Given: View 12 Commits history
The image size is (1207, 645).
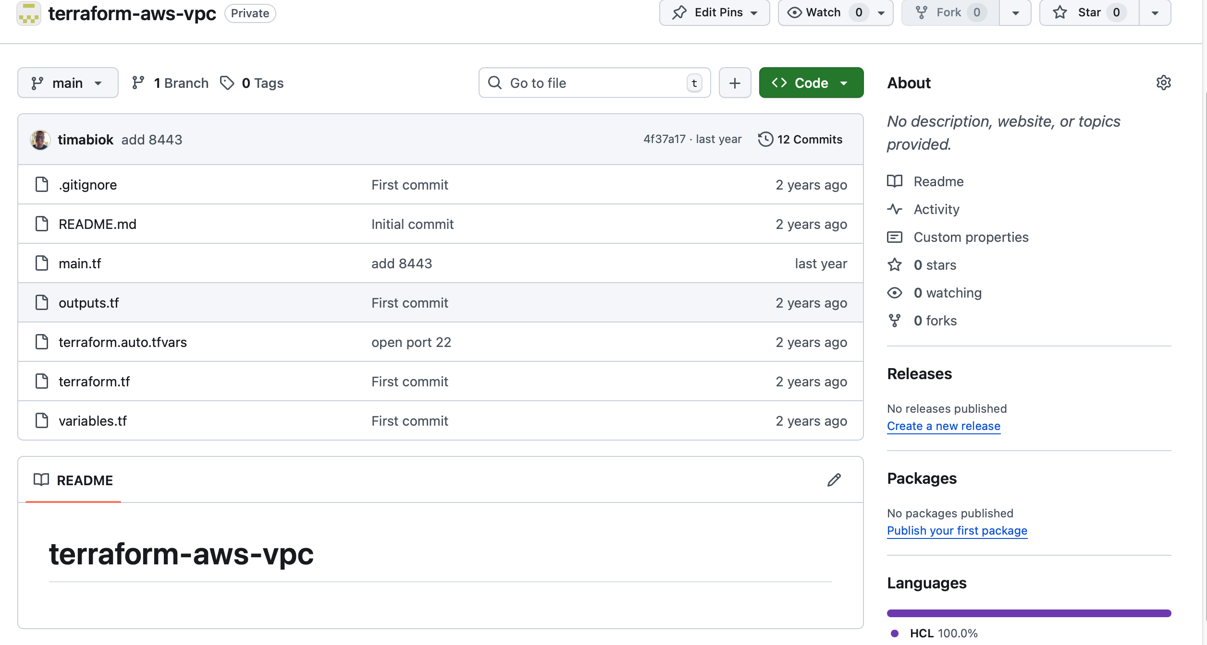Looking at the screenshot, I should tap(800, 139).
